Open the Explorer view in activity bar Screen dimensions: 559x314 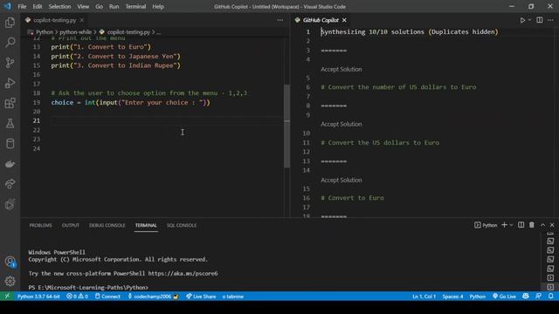pos(10,23)
